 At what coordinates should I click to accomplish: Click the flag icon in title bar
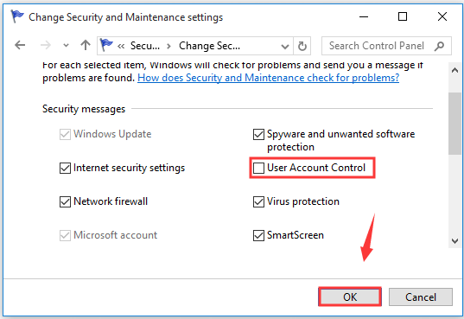tap(17, 16)
